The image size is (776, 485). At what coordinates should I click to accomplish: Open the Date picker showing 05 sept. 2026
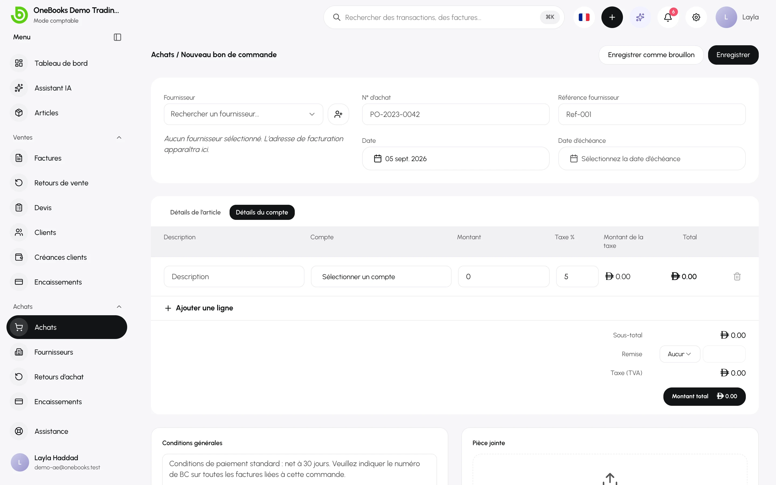(455, 158)
